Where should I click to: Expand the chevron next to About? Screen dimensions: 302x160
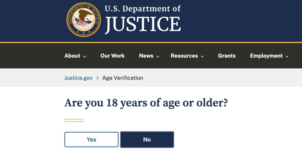tap(85, 56)
